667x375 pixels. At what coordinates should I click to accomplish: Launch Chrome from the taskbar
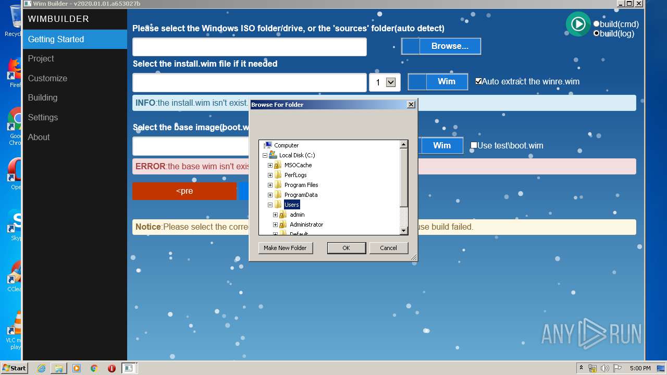pyautogui.click(x=94, y=368)
